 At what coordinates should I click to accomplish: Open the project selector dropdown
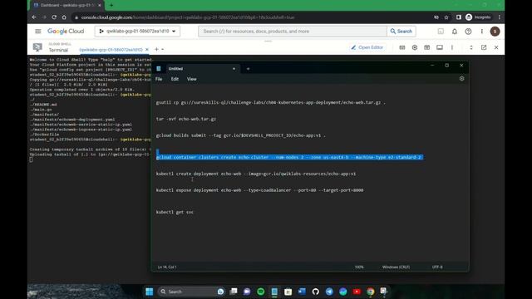137,32
